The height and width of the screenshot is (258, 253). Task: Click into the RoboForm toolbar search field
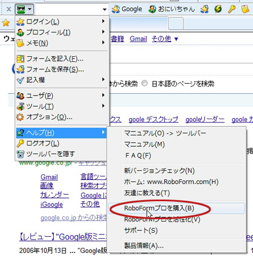69,9
